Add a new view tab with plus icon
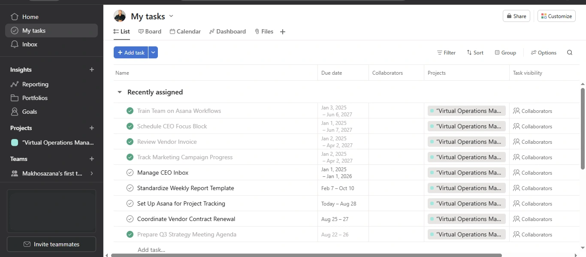This screenshot has width=586, height=257. click(x=283, y=32)
